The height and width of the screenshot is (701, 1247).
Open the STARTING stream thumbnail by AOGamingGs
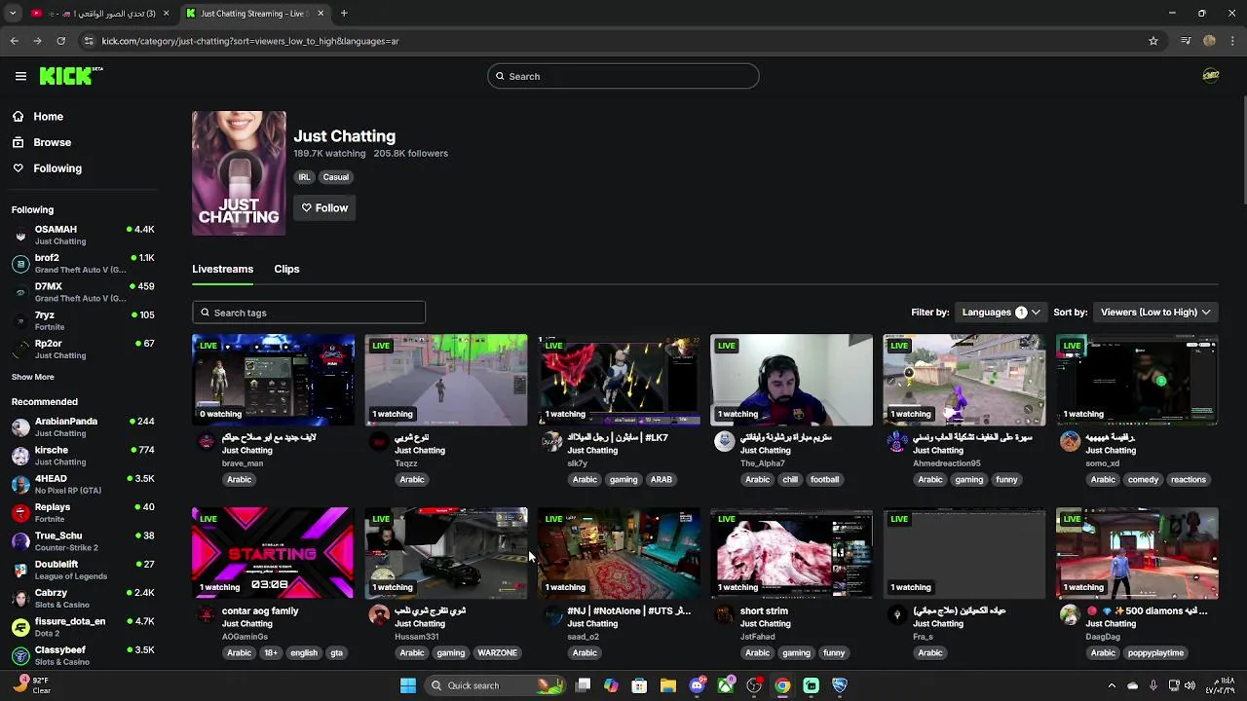[x=273, y=553]
